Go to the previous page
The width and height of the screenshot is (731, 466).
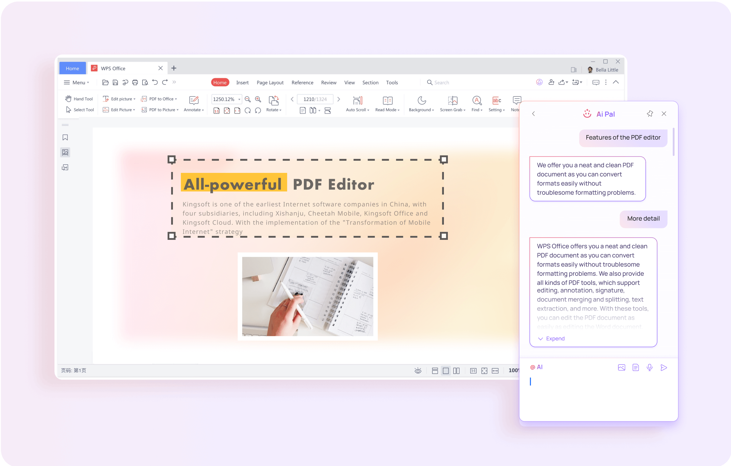[x=292, y=99]
